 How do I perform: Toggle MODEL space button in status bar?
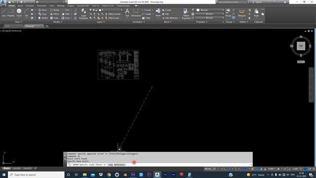[x=208, y=169]
